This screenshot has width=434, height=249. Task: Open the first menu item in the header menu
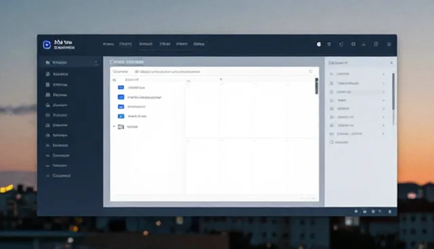(108, 44)
